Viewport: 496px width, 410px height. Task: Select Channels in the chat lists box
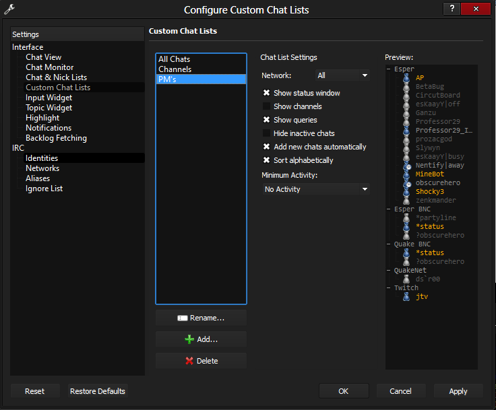(x=175, y=69)
